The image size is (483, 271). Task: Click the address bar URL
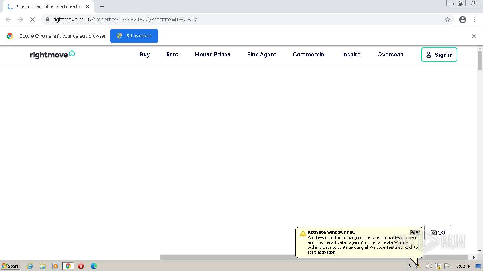(125, 20)
